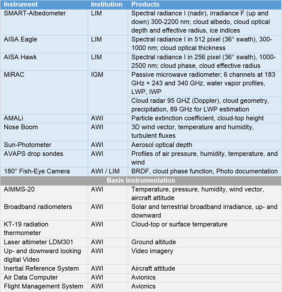Select the AIMMS-20 instrument cell

click(19, 189)
